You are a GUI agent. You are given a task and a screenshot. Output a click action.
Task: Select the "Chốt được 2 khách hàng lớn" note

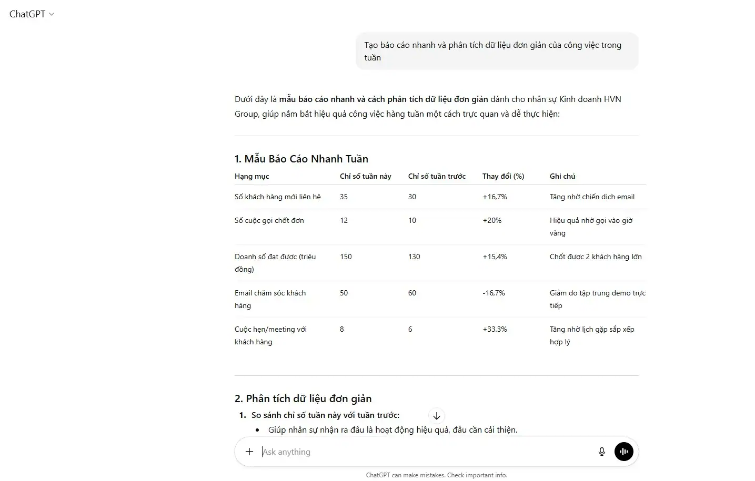596,257
